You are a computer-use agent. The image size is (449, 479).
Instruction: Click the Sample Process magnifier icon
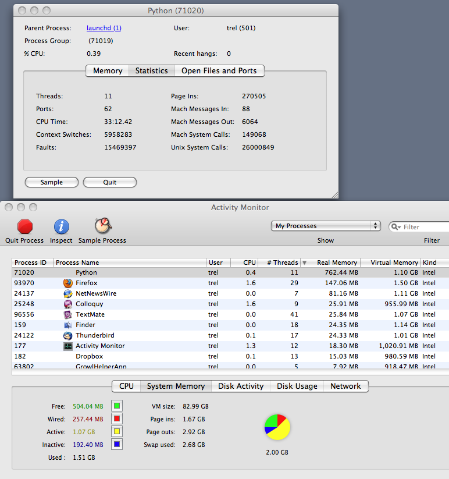(x=102, y=226)
